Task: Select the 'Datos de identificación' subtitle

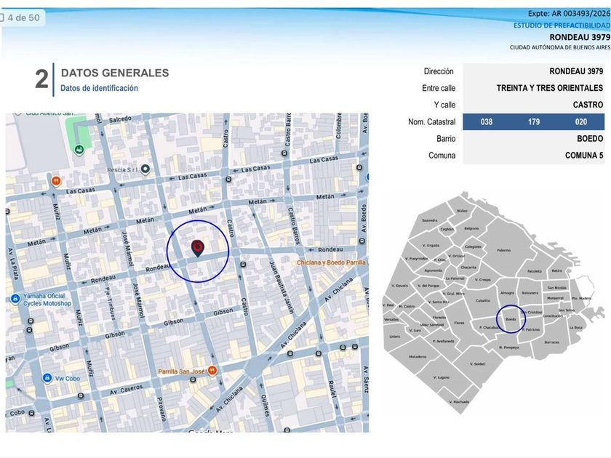Action: pyautogui.click(x=99, y=88)
